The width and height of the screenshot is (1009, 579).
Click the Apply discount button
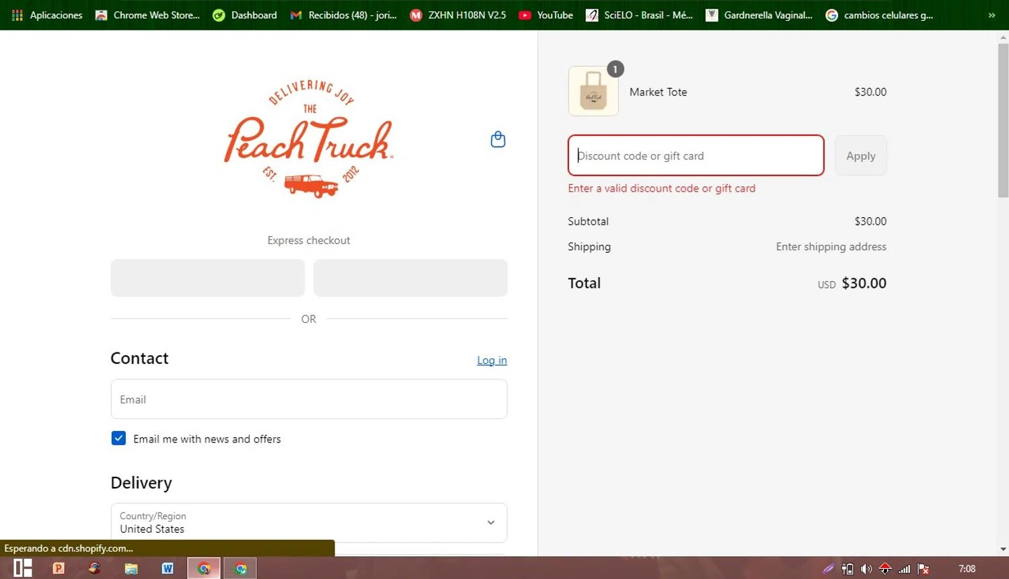[860, 155]
